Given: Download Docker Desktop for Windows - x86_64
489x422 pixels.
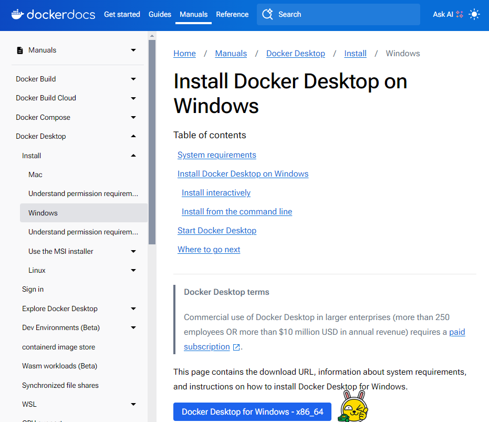Looking at the screenshot, I should pyautogui.click(x=252, y=411).
